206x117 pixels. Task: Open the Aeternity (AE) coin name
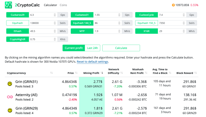click(26, 95)
